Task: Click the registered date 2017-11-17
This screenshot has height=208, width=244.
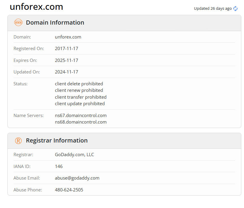Action: [67, 49]
